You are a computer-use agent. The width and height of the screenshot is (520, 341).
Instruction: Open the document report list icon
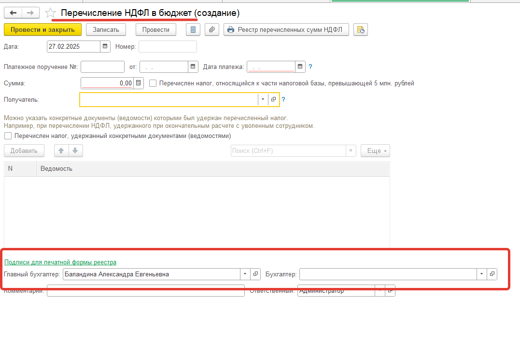(194, 30)
